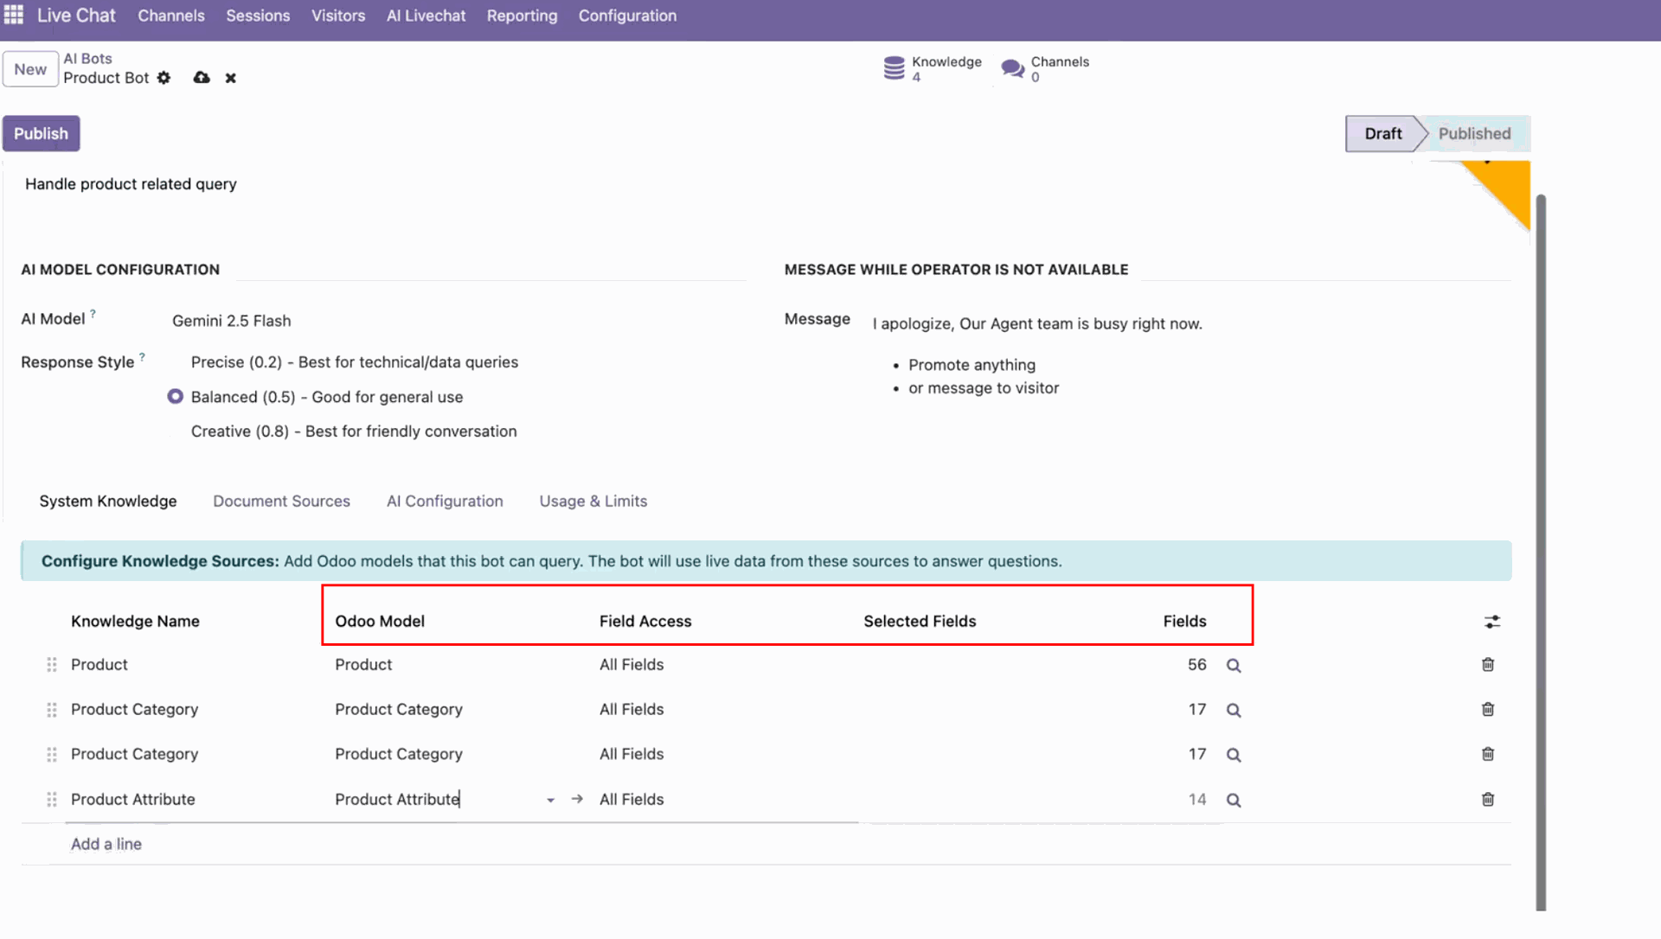
Task: Click the search icon in Product row
Action: pyautogui.click(x=1234, y=665)
